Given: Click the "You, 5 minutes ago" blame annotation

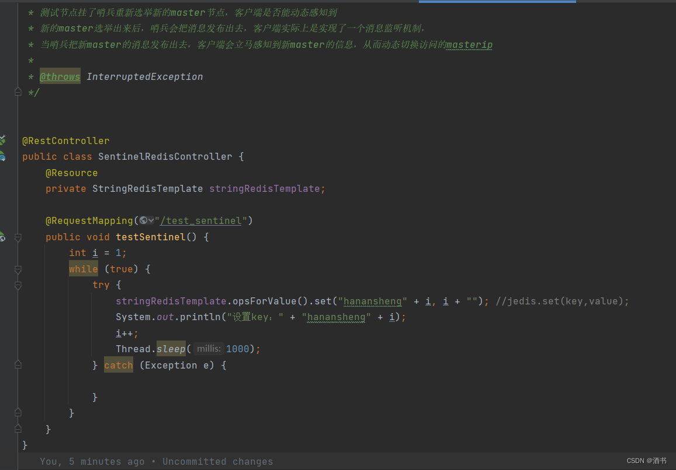Looking at the screenshot, I should click(x=92, y=461).
